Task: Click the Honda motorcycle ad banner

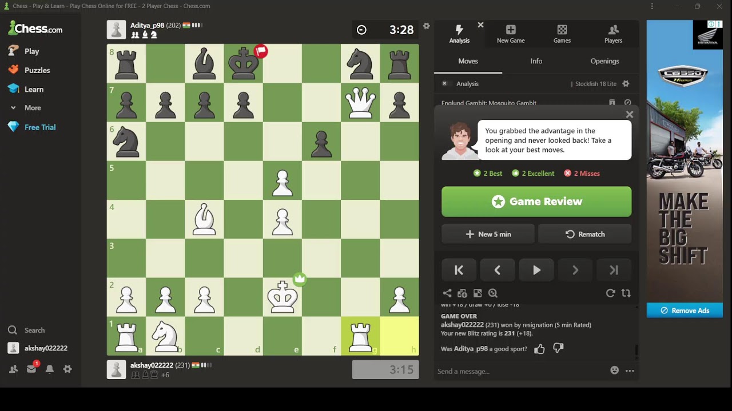Action: pyautogui.click(x=685, y=162)
